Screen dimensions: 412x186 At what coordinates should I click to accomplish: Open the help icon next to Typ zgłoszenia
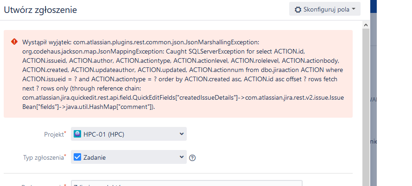click(x=192, y=158)
